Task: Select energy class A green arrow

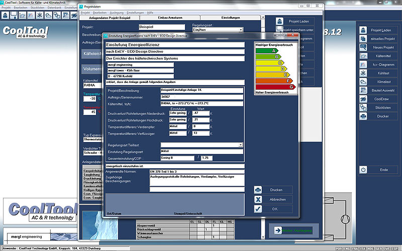Action: (267, 51)
